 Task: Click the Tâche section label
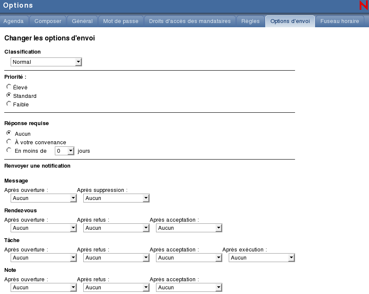click(12, 240)
